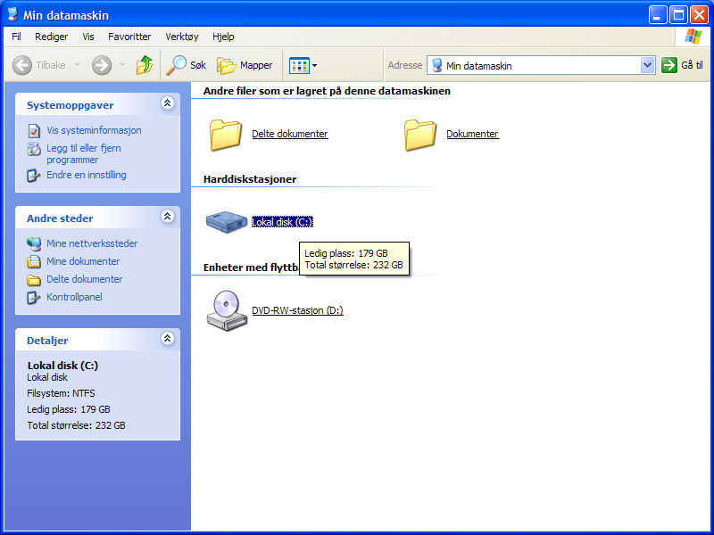Open the Vis menu
The height and width of the screenshot is (535, 714).
(x=88, y=37)
